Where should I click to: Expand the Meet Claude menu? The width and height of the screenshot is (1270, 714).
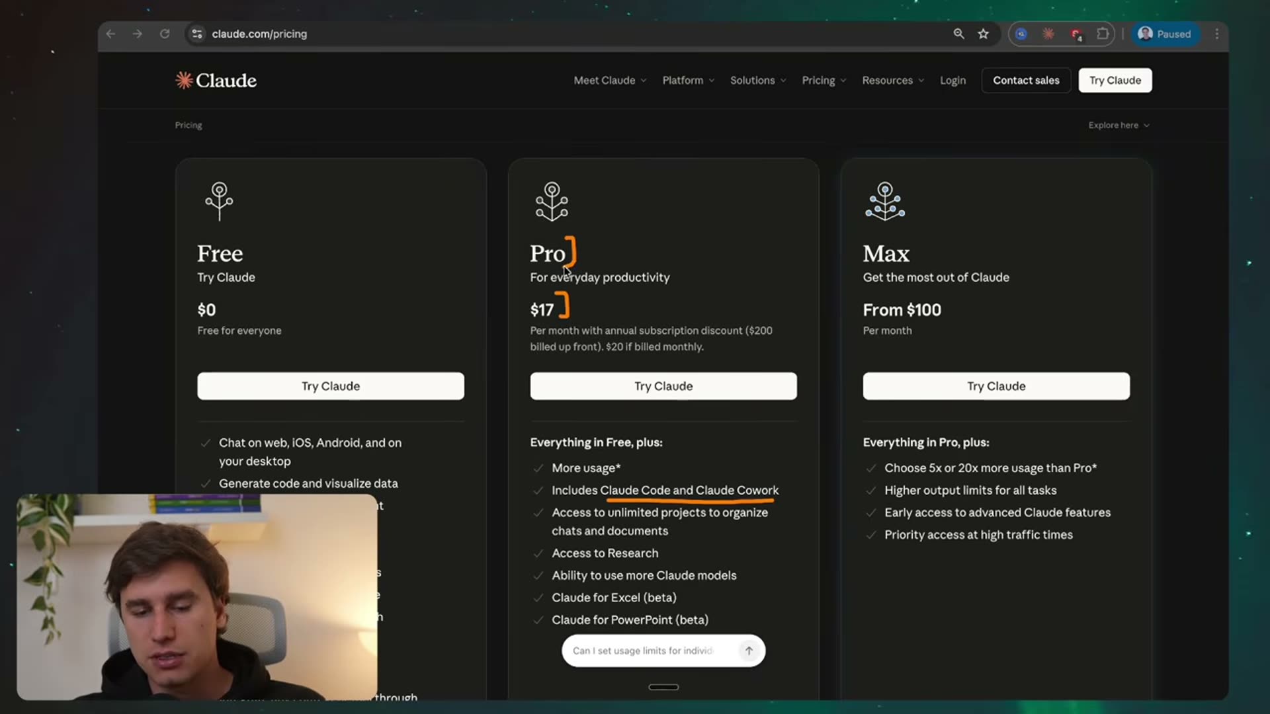point(610,80)
